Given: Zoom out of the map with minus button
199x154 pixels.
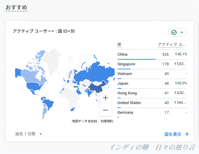Looking at the screenshot, I should pyautogui.click(x=106, y=110).
